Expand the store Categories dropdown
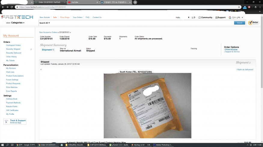263x147 pixels. click(x=15, y=23)
